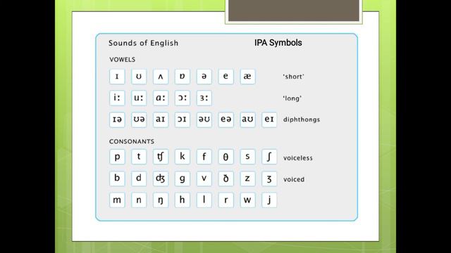This screenshot has height=253, width=451.
Task: Click the voiceless consonant s tile
Action: 247,157
